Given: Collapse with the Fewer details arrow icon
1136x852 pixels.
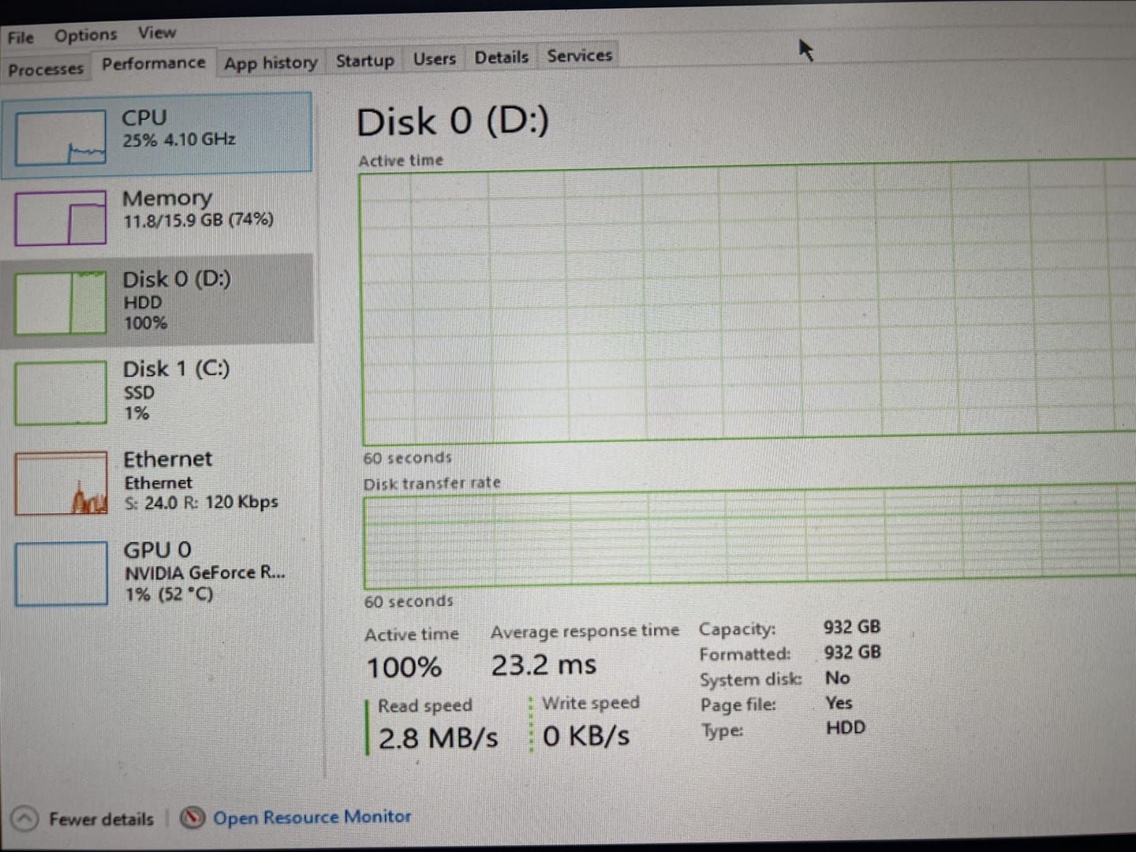Looking at the screenshot, I should [25, 819].
